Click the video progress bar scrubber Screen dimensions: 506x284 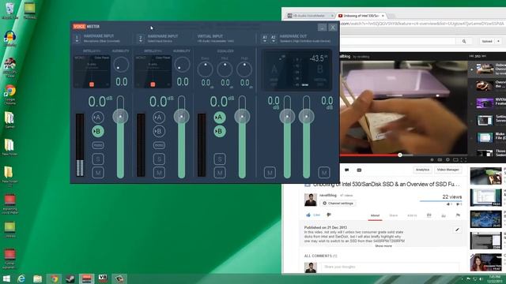pyautogui.click(x=400, y=155)
